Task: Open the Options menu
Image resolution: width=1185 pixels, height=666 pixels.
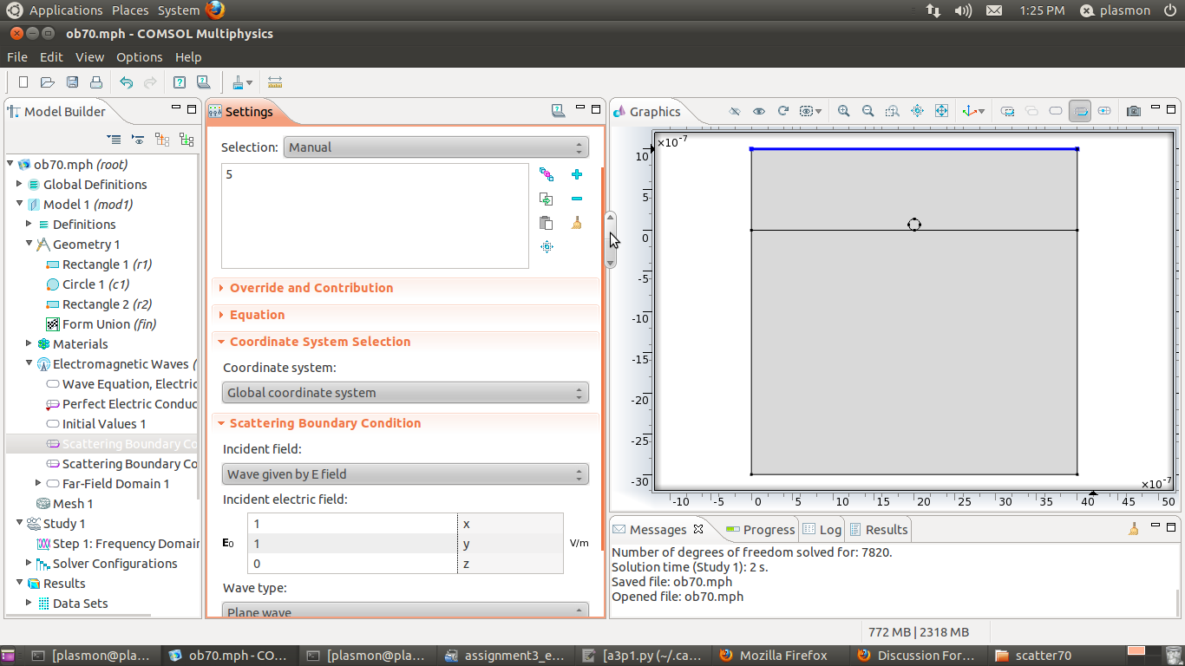Action: pyautogui.click(x=139, y=57)
